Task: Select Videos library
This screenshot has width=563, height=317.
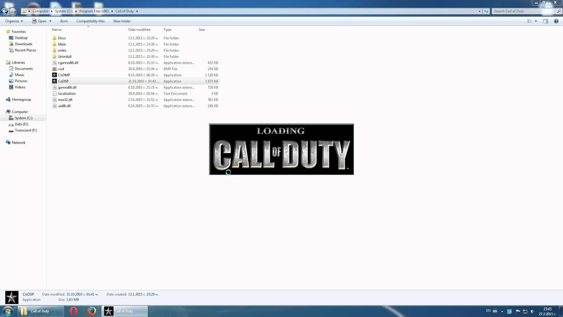Action: coord(20,87)
